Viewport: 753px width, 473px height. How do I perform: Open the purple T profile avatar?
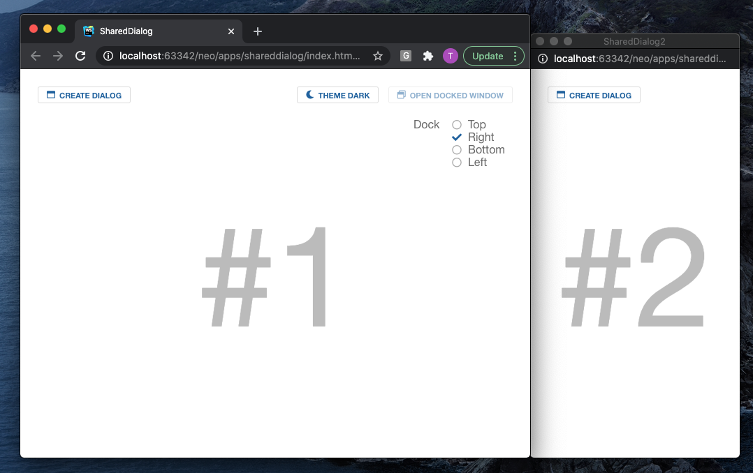[450, 56]
